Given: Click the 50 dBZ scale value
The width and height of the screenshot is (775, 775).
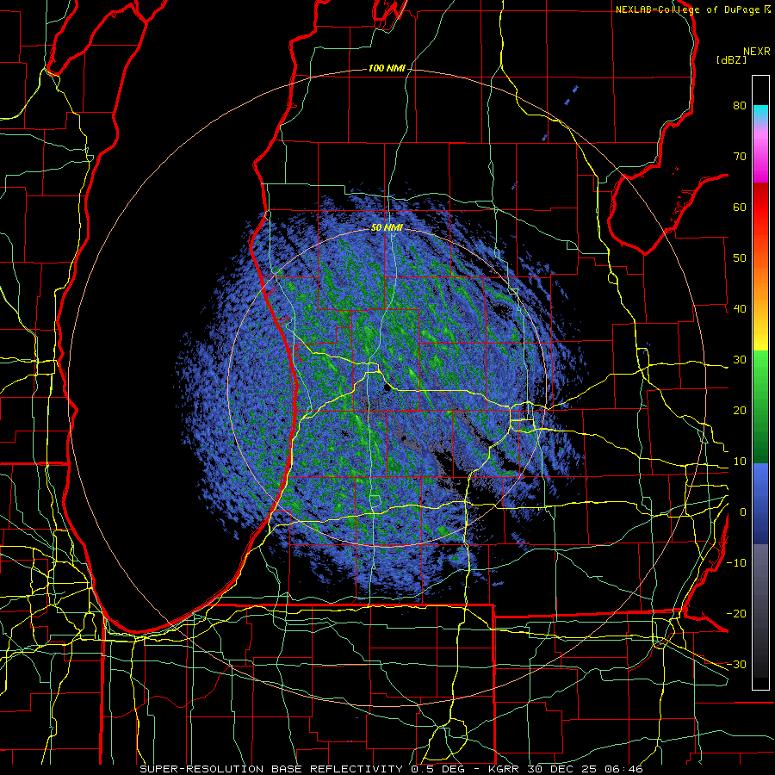Looking at the screenshot, I should click(x=740, y=258).
